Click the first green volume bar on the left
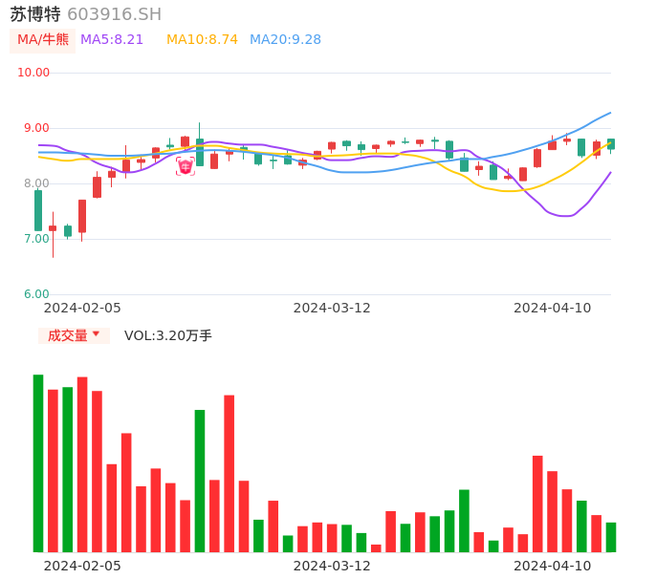 pos(38,463)
